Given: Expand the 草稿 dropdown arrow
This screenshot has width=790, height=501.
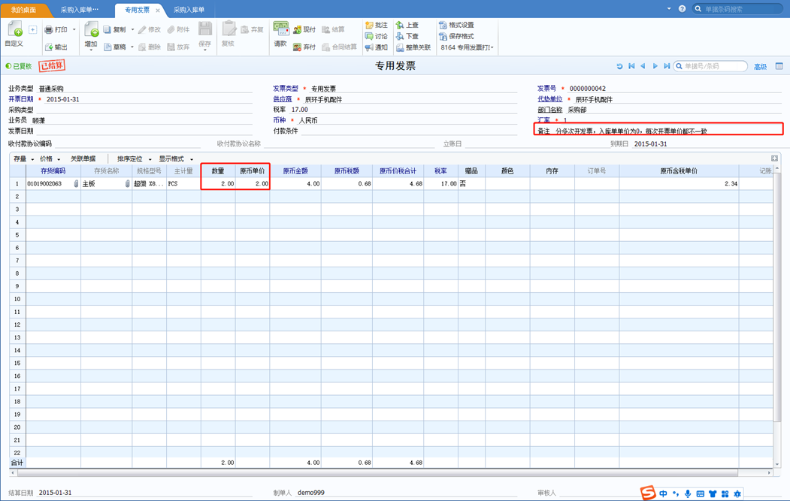Looking at the screenshot, I should coord(132,47).
